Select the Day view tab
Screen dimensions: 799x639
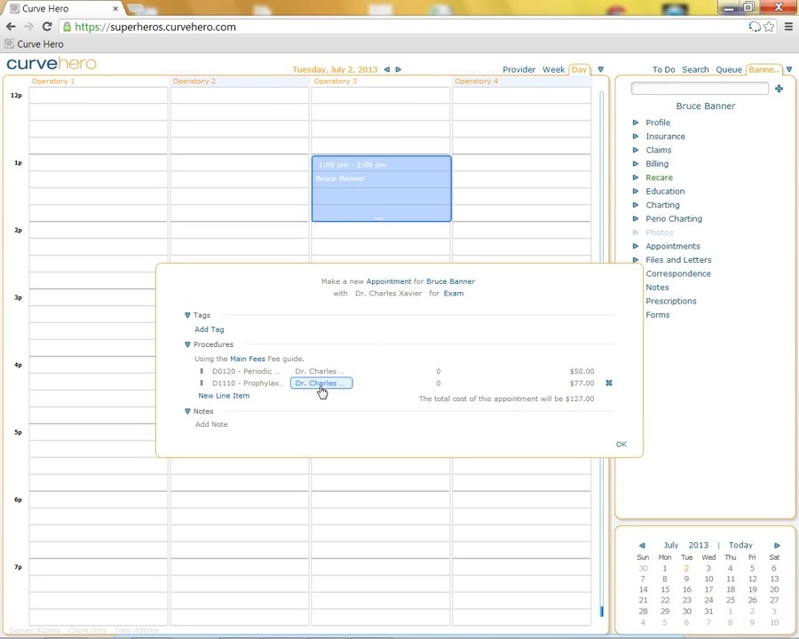(579, 69)
